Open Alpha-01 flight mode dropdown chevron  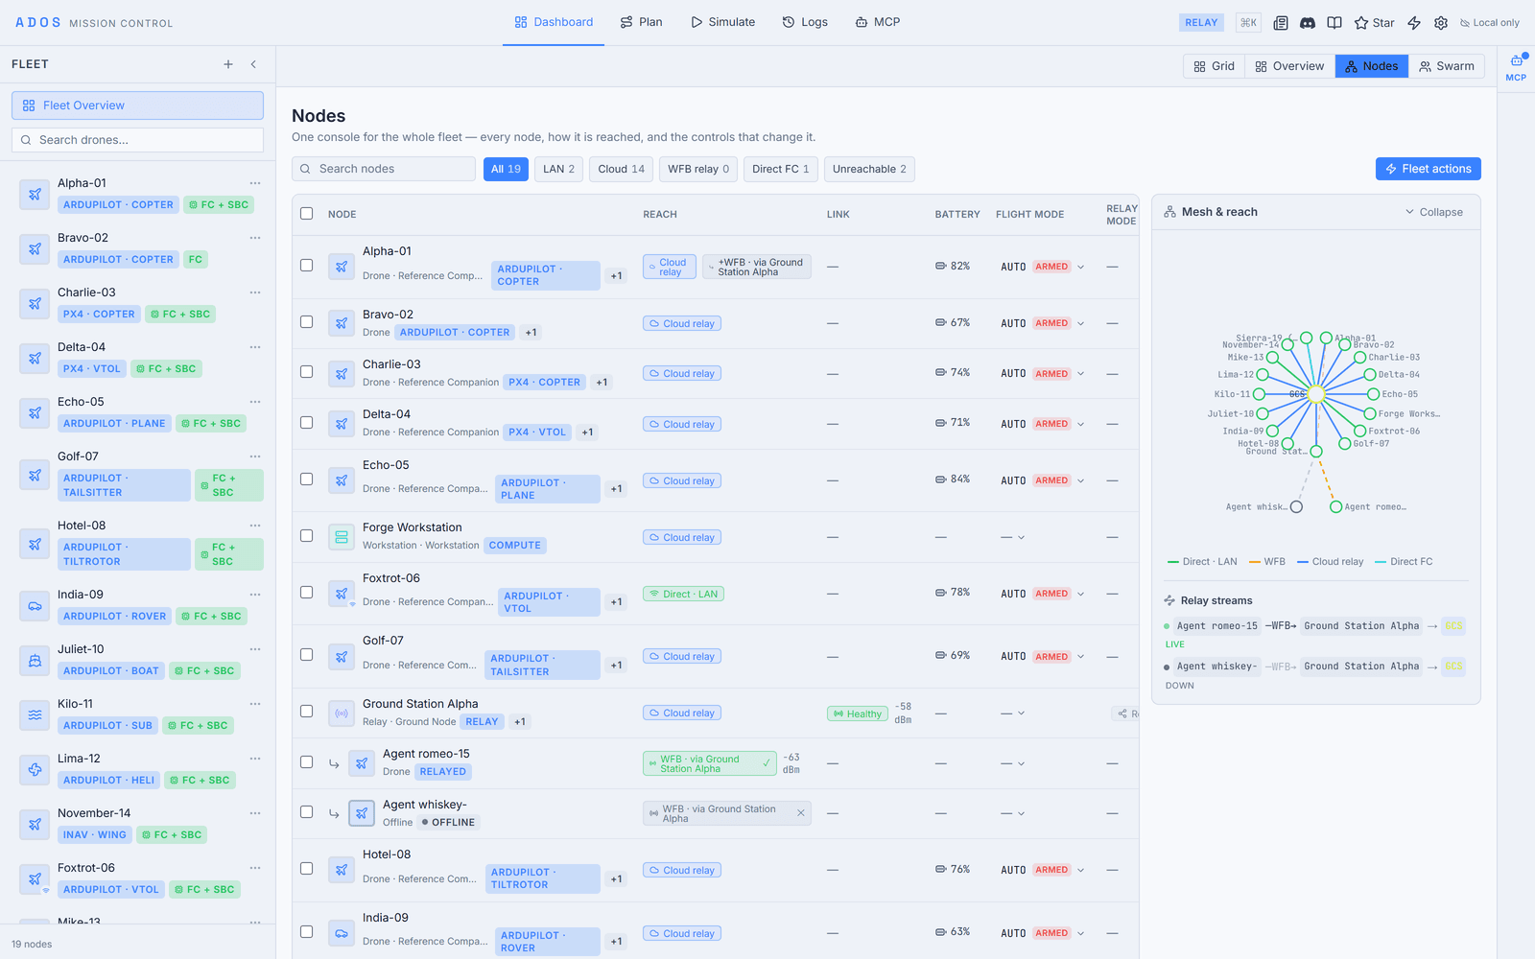pyautogui.click(x=1081, y=267)
